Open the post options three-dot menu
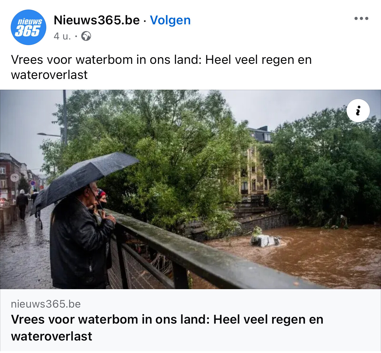The height and width of the screenshot is (353, 381). point(361,18)
